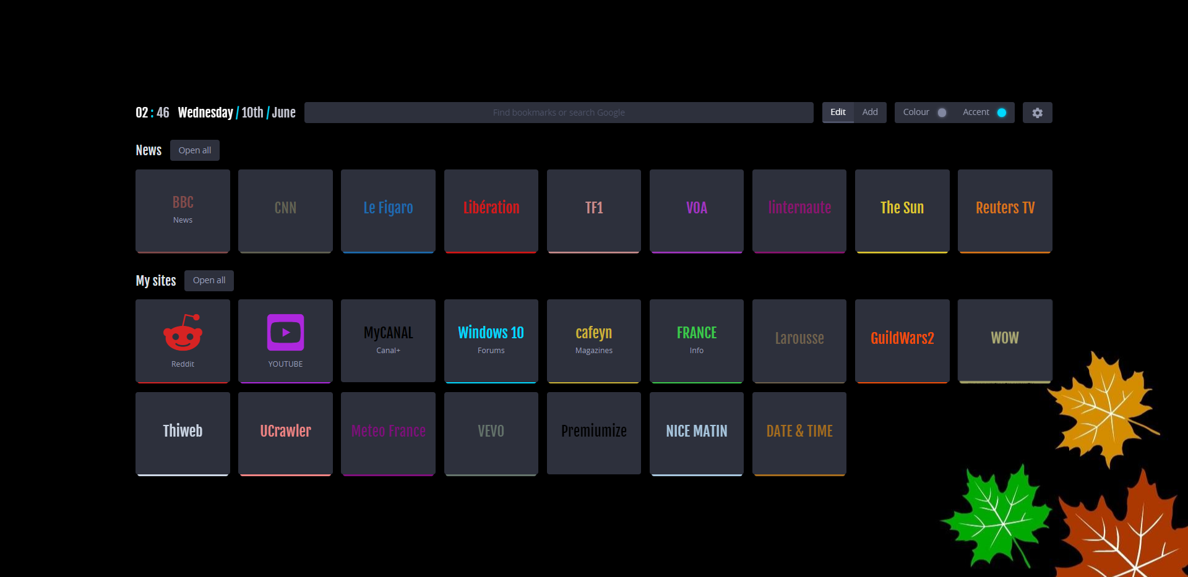Open the Reuters TV tile
1188x577 pixels.
[x=1005, y=211]
